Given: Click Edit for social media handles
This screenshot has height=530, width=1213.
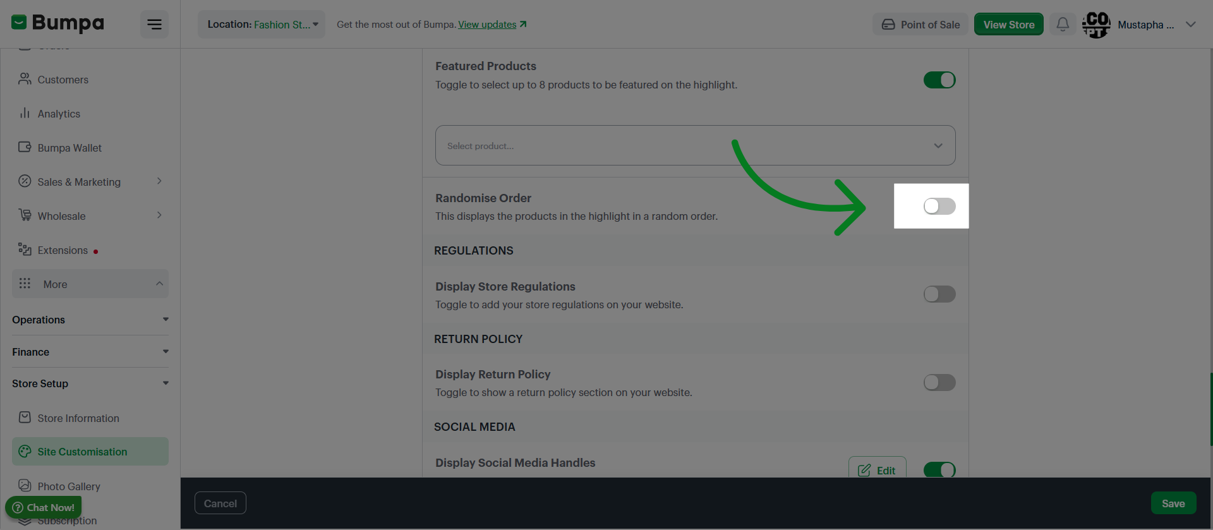Looking at the screenshot, I should (878, 468).
